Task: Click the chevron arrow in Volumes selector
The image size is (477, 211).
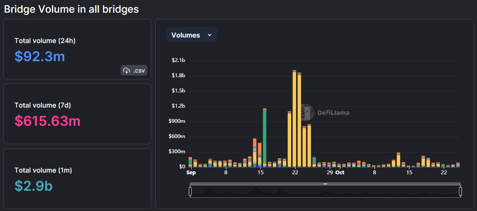Action: click(x=209, y=35)
